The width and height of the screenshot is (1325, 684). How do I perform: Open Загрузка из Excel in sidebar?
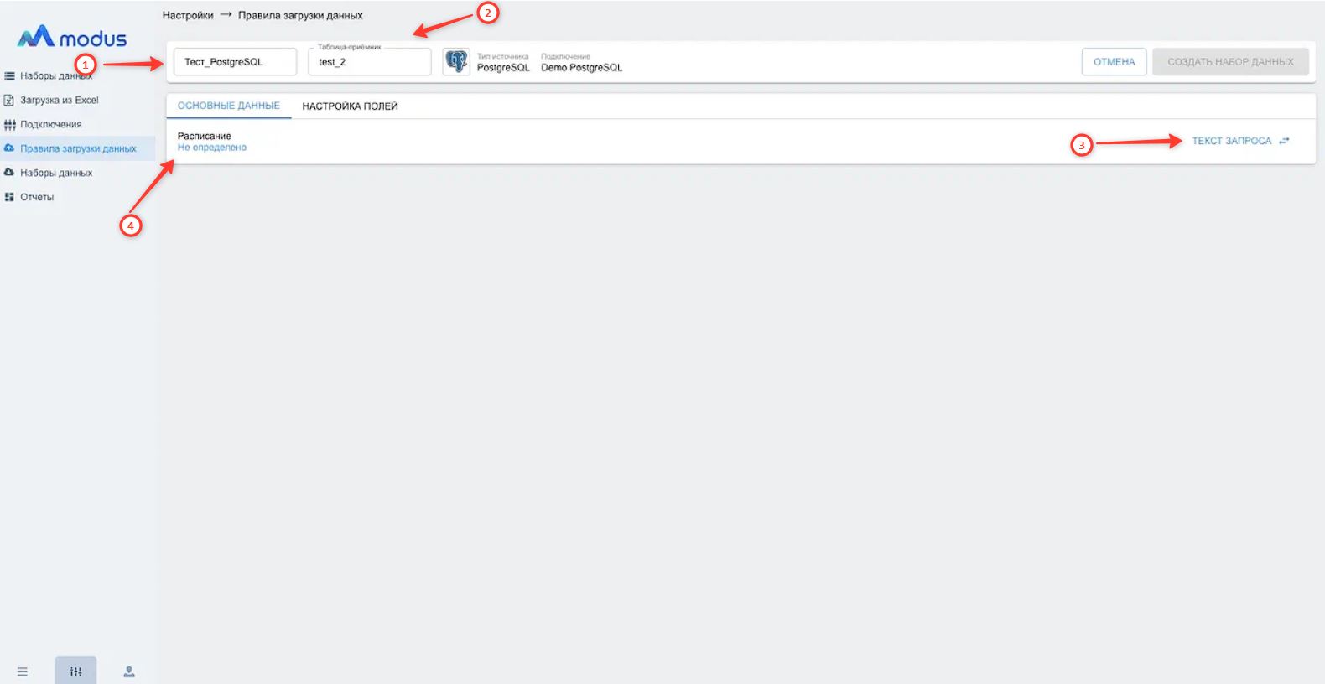(59, 101)
